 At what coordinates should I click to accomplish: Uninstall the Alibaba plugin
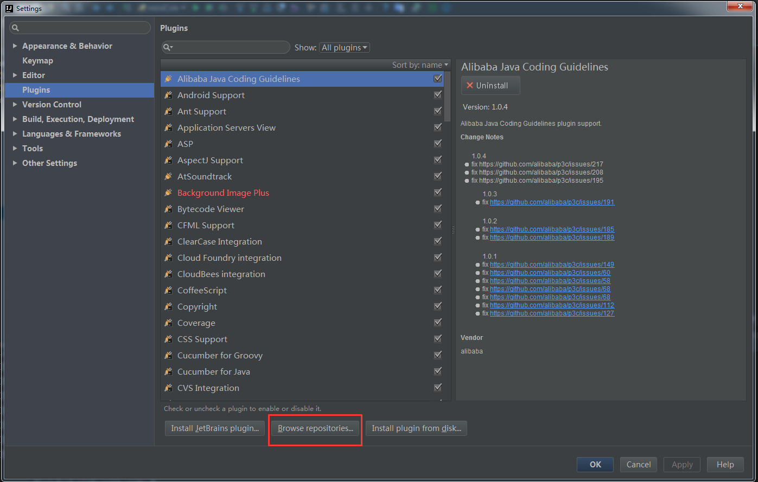[x=491, y=86]
